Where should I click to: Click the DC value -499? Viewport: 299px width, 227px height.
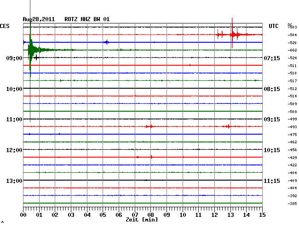(x=292, y=119)
